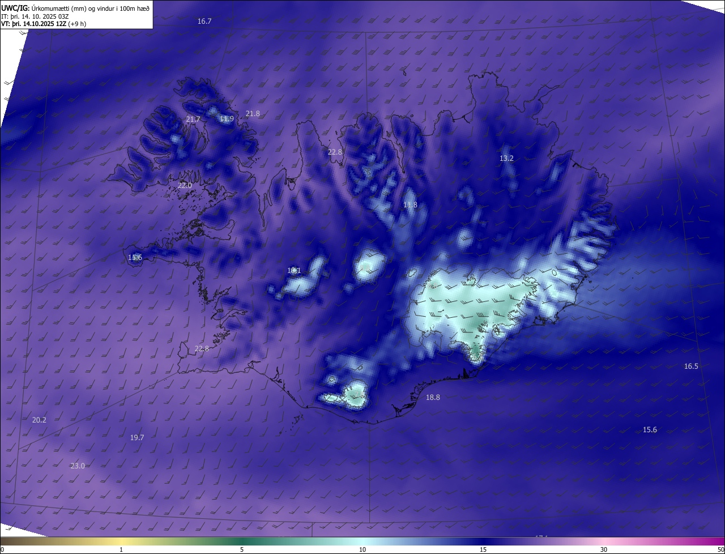
Task: Click the 22.8 value on the north coast
Action: (335, 152)
